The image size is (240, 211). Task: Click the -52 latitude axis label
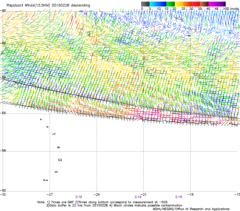pyautogui.click(x=3, y=43)
